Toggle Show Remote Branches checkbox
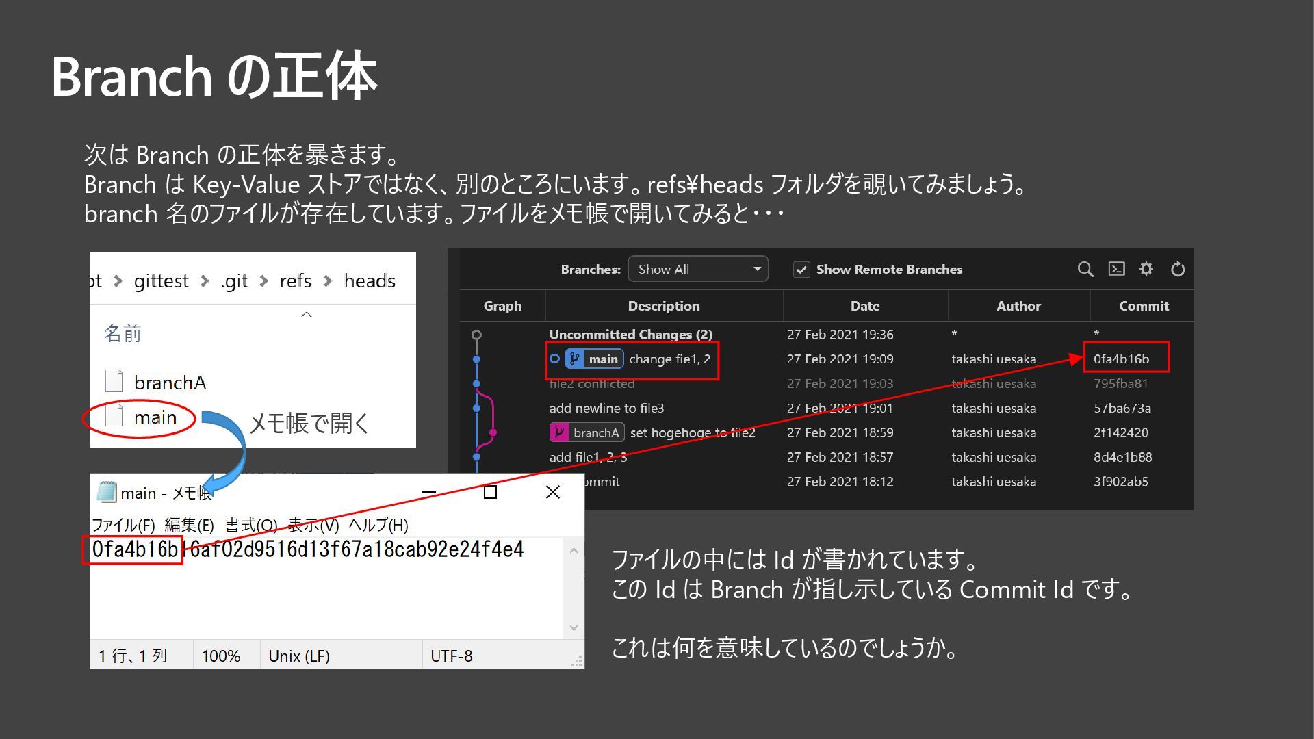 tap(801, 270)
